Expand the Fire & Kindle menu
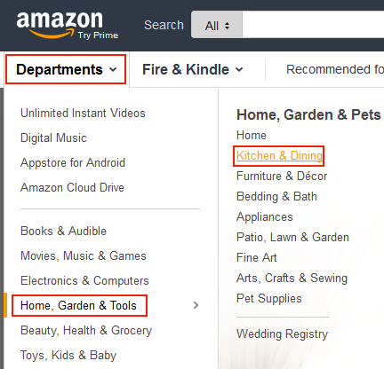The image size is (384, 369). coord(192,70)
